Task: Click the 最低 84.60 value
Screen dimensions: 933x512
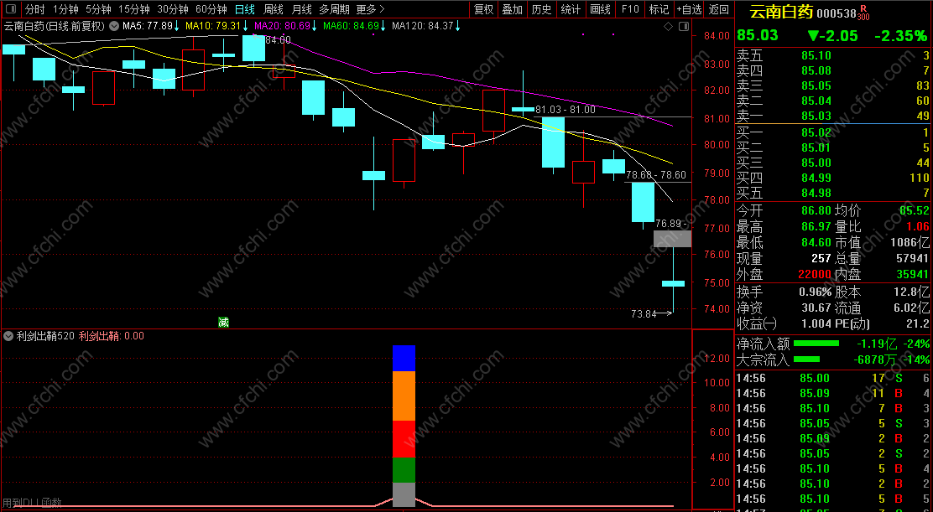Action: (816, 242)
